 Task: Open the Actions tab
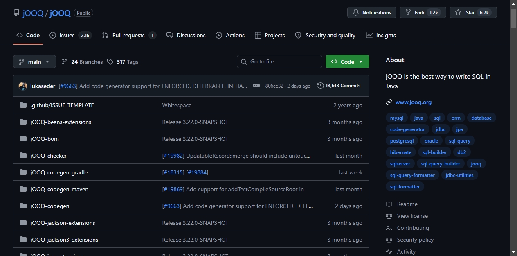[230, 35]
